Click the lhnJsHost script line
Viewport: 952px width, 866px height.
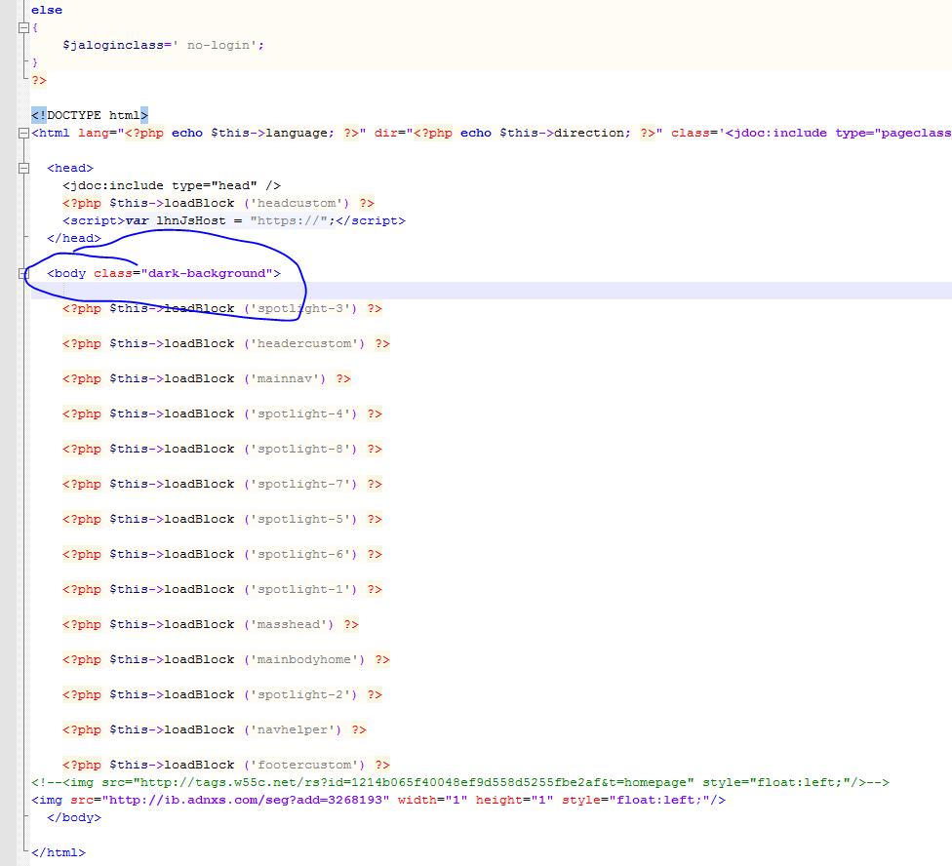(x=234, y=220)
